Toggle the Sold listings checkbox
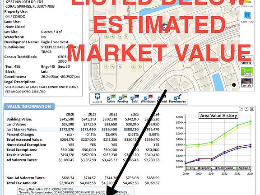The height and width of the screenshot is (195, 260). point(132,98)
